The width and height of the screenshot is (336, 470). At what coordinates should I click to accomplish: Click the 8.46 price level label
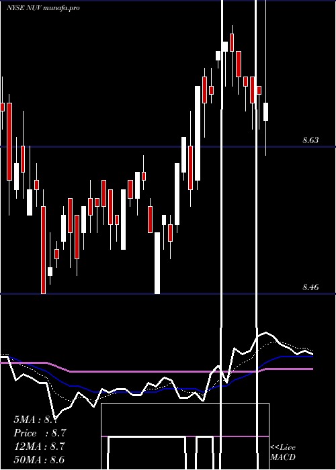coord(310,287)
